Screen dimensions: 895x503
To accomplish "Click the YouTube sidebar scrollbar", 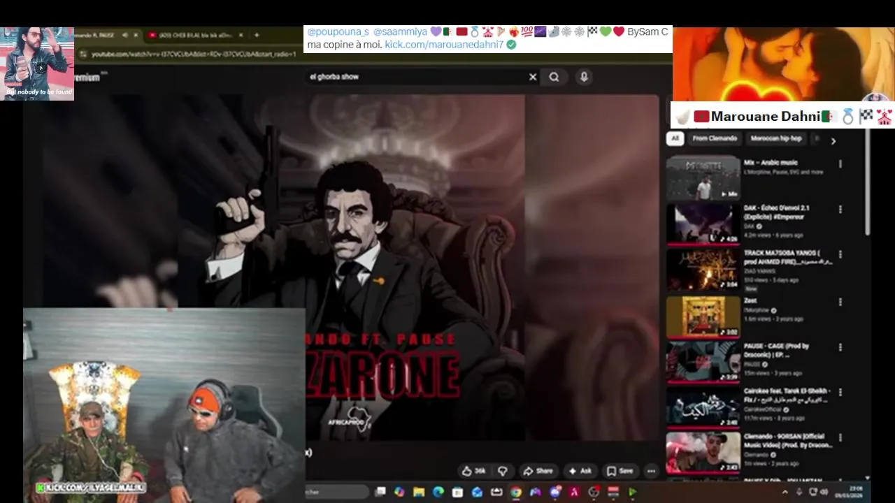I will click(x=868, y=183).
